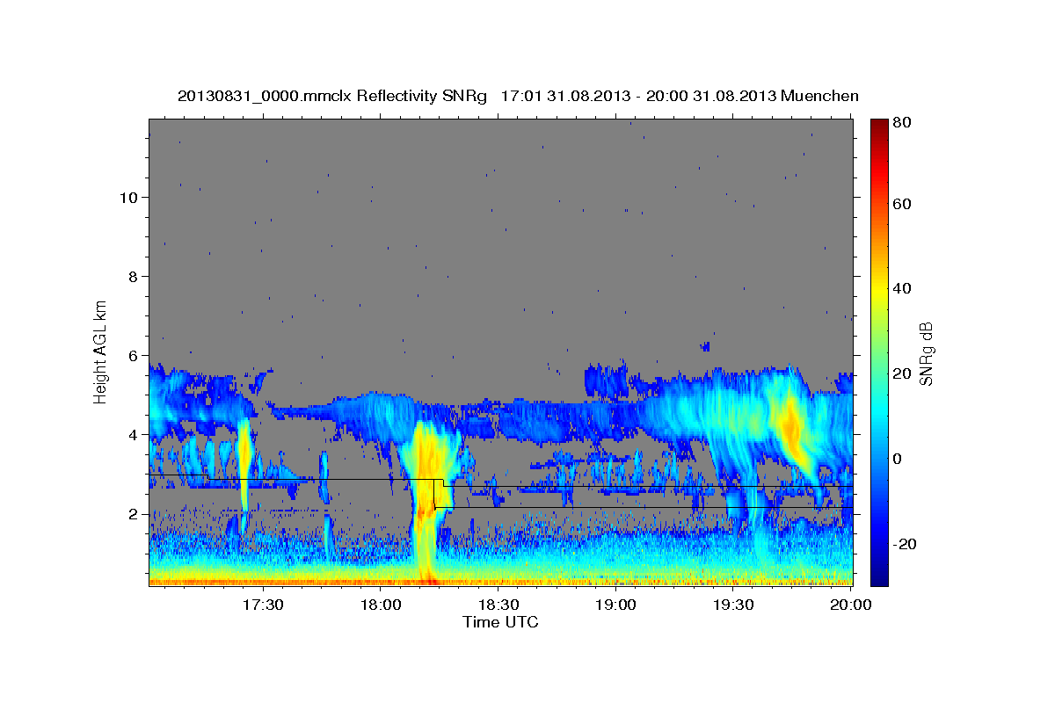This screenshot has height=703, width=1055.
Task: Click the height axis label 4
Action: [x=132, y=435]
